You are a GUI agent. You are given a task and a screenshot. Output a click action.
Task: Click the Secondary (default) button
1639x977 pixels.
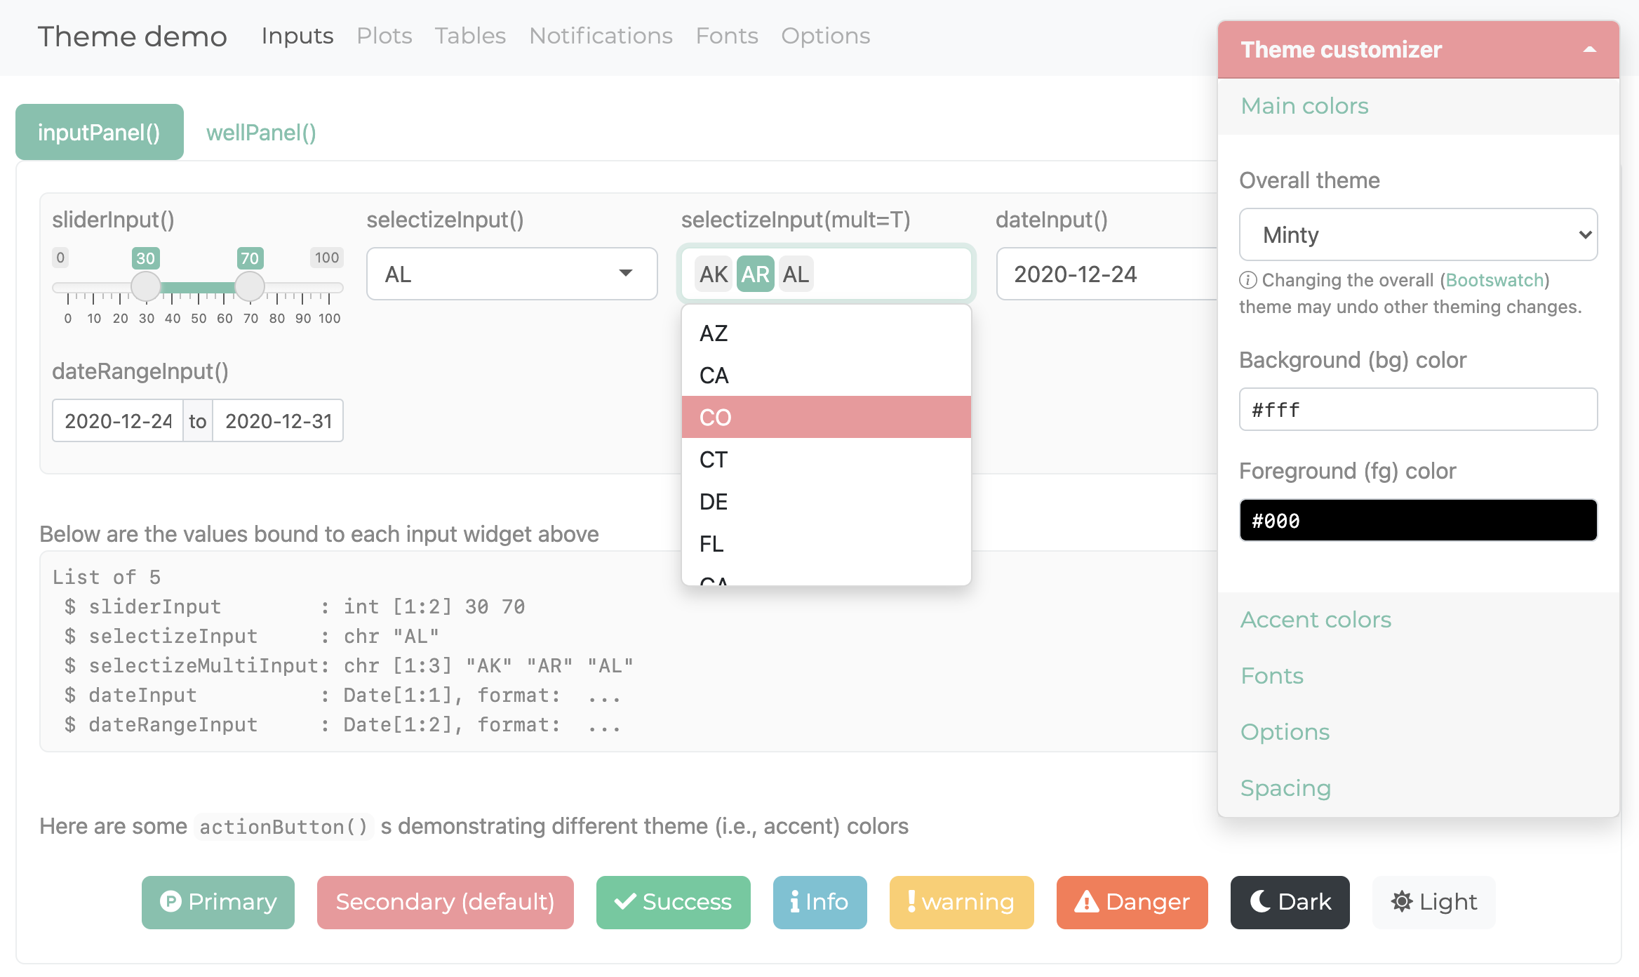(x=445, y=902)
